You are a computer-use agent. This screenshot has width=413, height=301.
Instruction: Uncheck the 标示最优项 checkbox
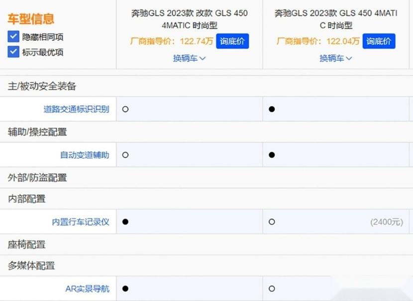tap(13, 52)
